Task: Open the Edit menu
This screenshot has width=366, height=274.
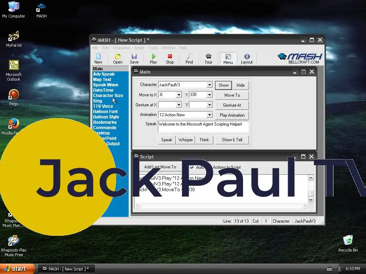Action: pos(105,48)
